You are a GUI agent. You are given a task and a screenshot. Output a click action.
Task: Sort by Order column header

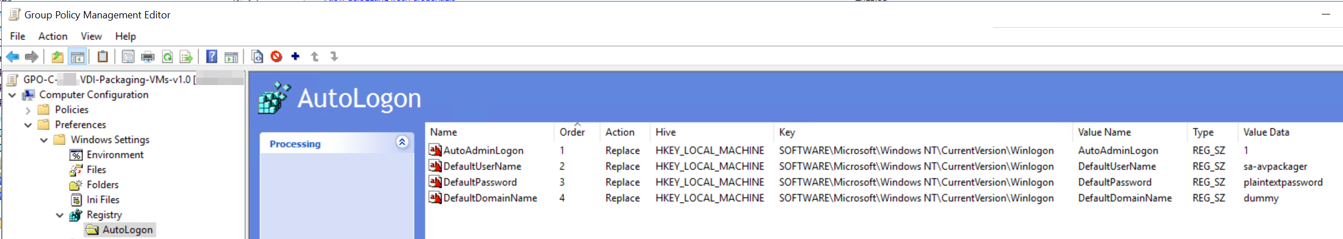(x=577, y=132)
